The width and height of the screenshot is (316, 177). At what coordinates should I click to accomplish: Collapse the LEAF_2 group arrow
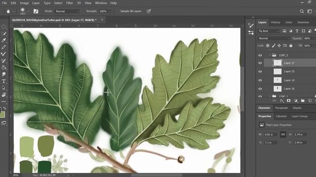(270, 55)
